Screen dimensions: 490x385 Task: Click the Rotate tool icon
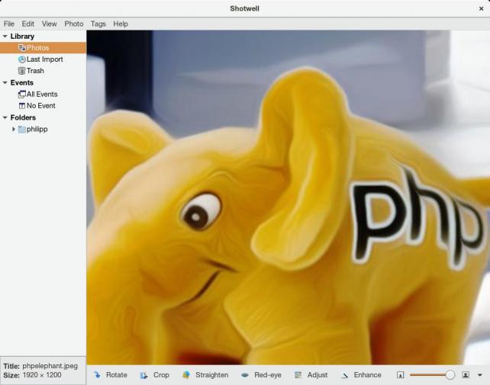coord(97,375)
